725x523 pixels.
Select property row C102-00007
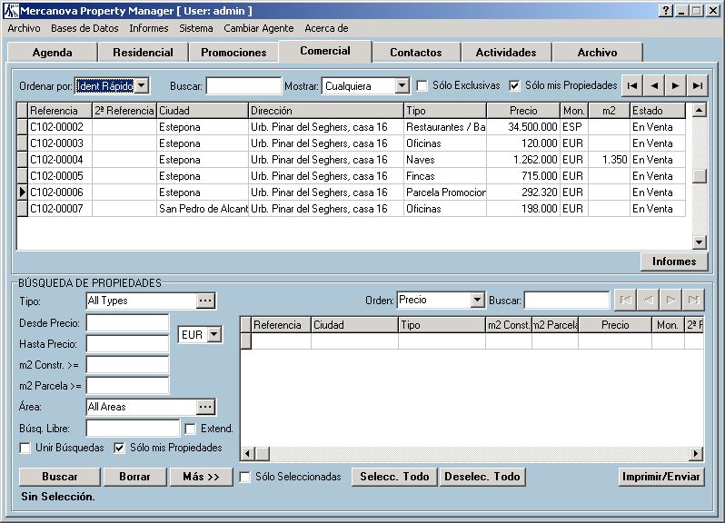coord(352,209)
